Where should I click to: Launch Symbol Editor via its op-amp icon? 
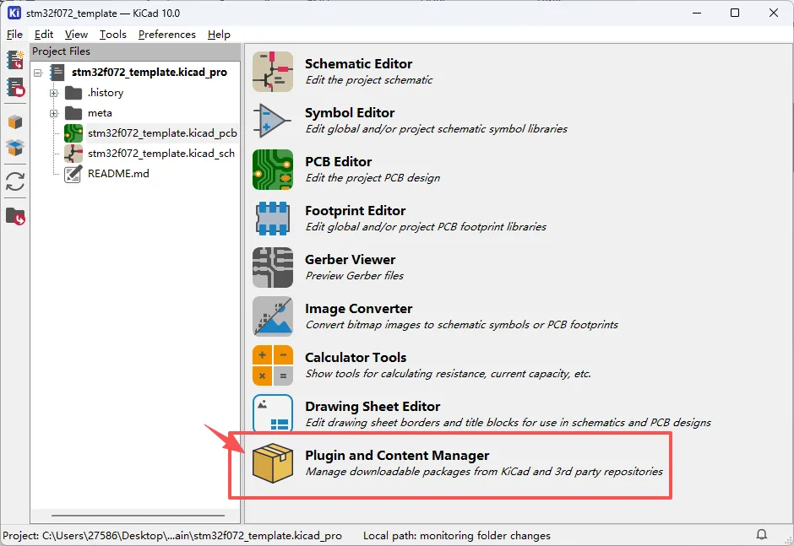click(273, 121)
